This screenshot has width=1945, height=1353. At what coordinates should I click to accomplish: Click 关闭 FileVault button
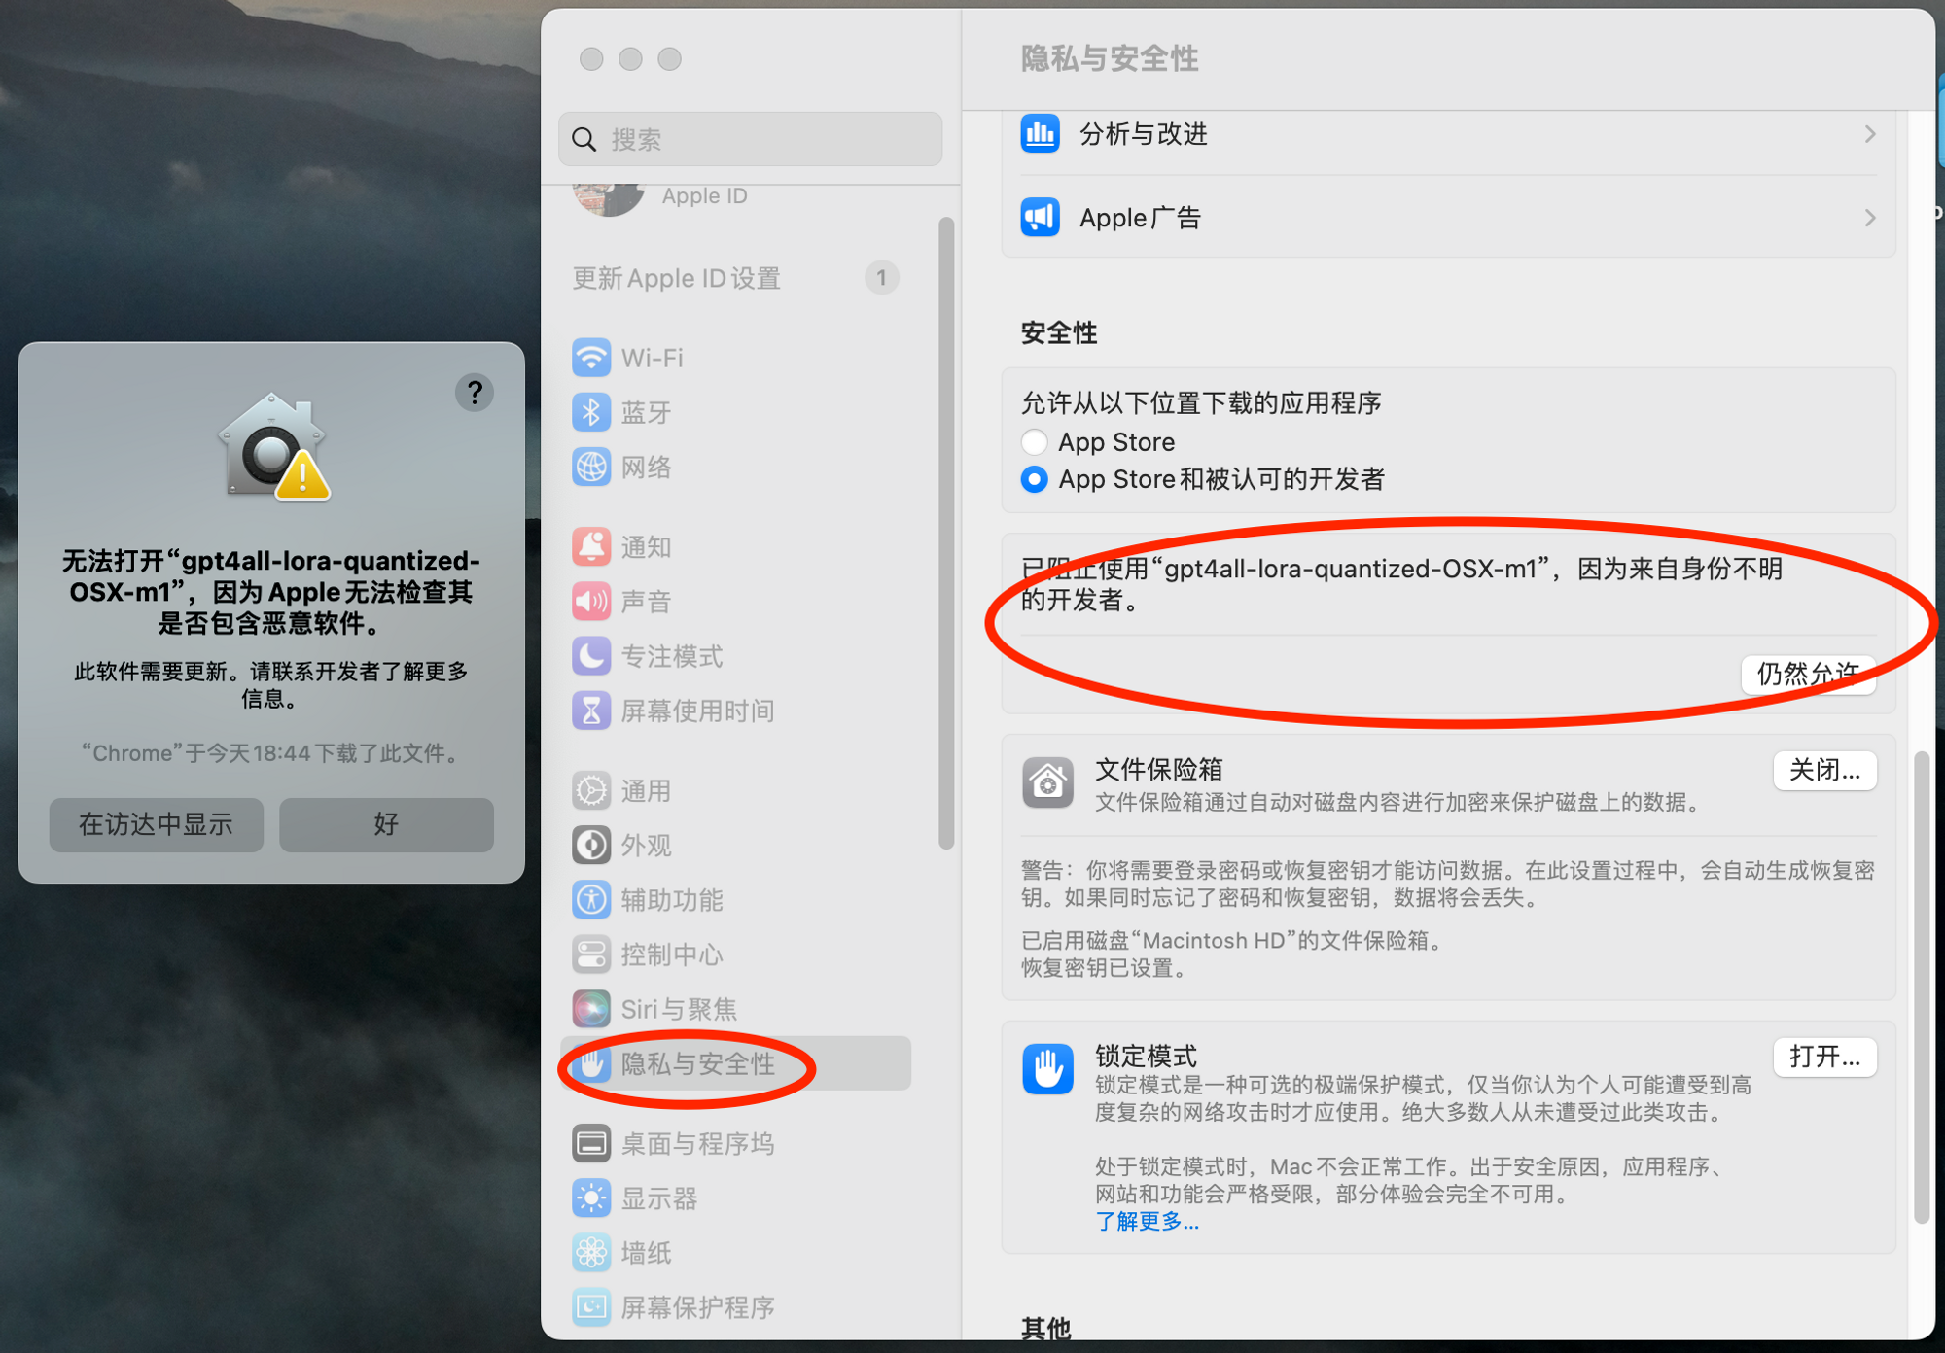pyautogui.click(x=1829, y=765)
